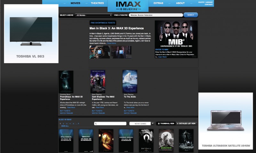Open the To The Arctic poster
Screen dimensions: 256x153
pyautogui.click(x=130, y=82)
